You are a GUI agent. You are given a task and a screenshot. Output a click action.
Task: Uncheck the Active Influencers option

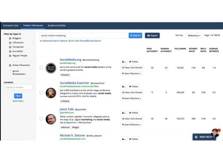[x=10, y=65]
